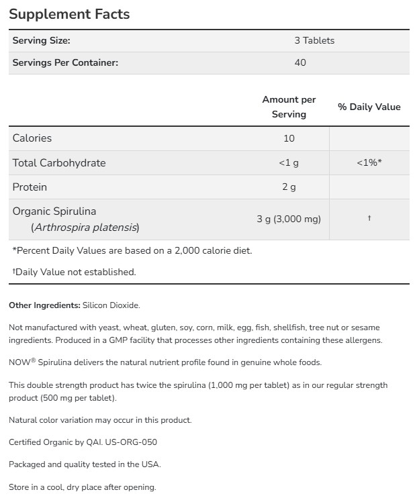Select the Serving Size label
Image resolution: width=417 pixels, height=500 pixels.
(x=41, y=40)
